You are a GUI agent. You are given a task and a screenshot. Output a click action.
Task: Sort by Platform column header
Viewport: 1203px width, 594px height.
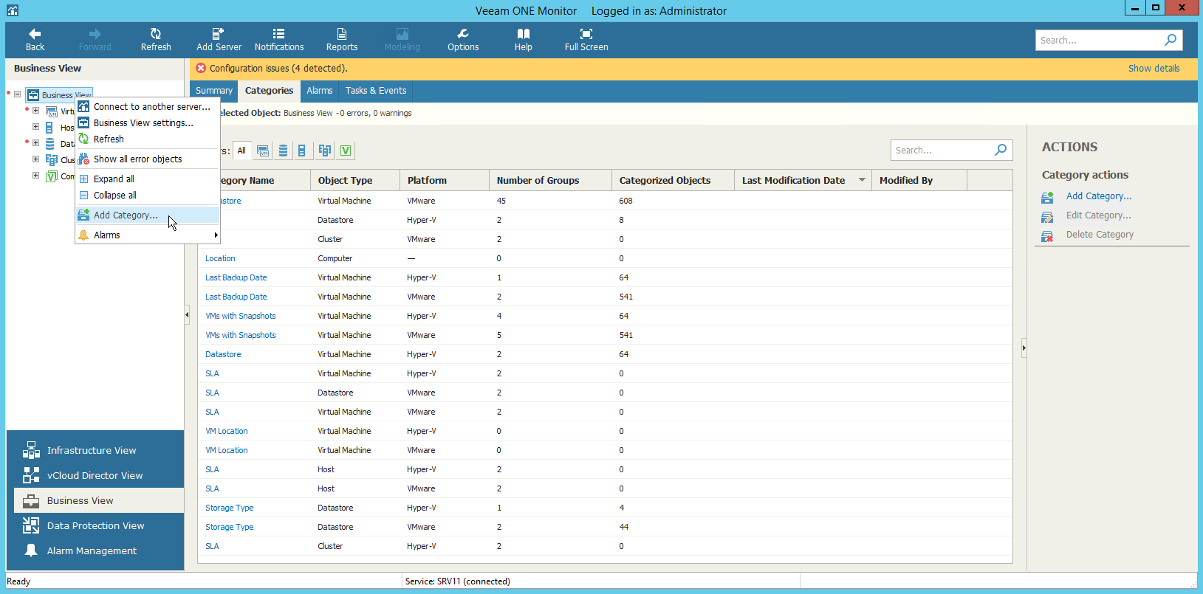click(445, 180)
